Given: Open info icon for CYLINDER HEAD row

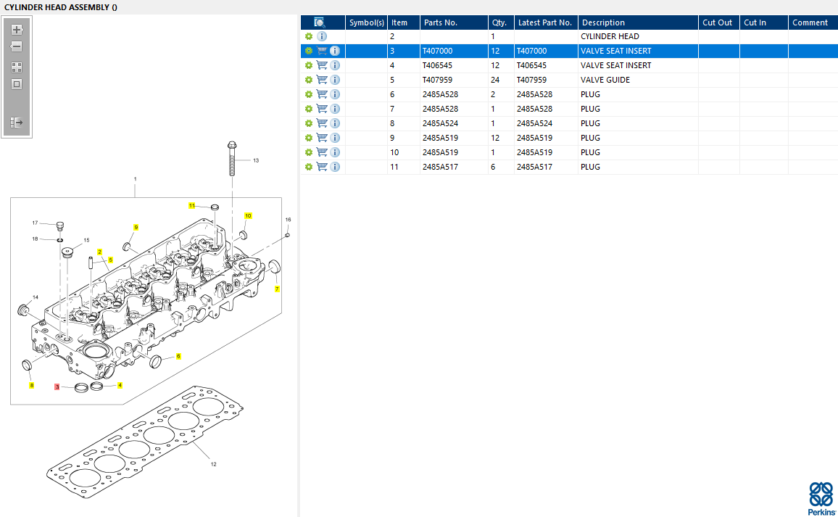Looking at the screenshot, I should click(x=322, y=36).
